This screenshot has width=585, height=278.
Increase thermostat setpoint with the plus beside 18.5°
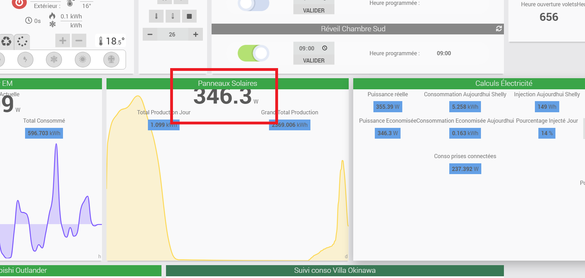coord(63,41)
